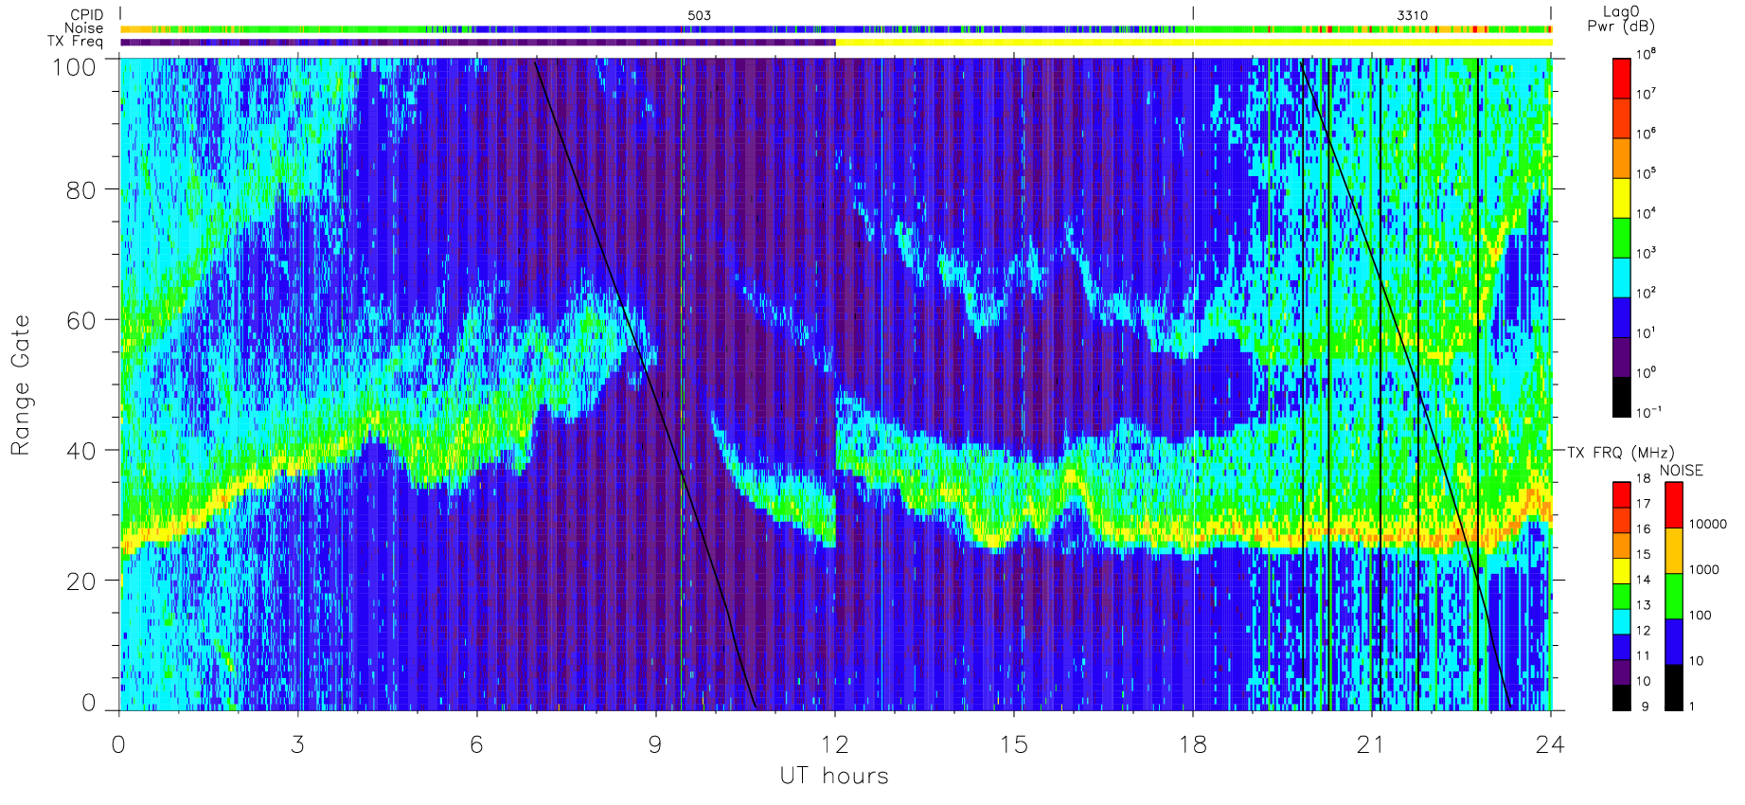Click Range Gate tick label 60
Image resolution: width=1745 pixels, height=805 pixels.
(x=81, y=320)
